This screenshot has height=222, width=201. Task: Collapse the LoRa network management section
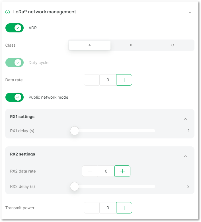coord(190,13)
